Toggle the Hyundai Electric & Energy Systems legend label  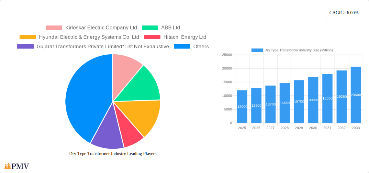[89, 37]
